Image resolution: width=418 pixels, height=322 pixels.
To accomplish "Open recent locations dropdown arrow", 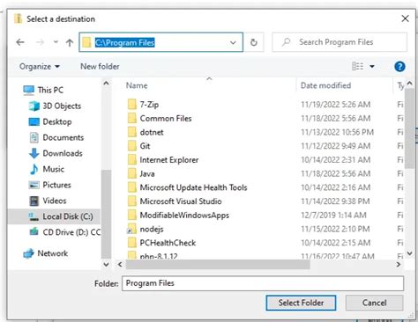I will [x=56, y=42].
